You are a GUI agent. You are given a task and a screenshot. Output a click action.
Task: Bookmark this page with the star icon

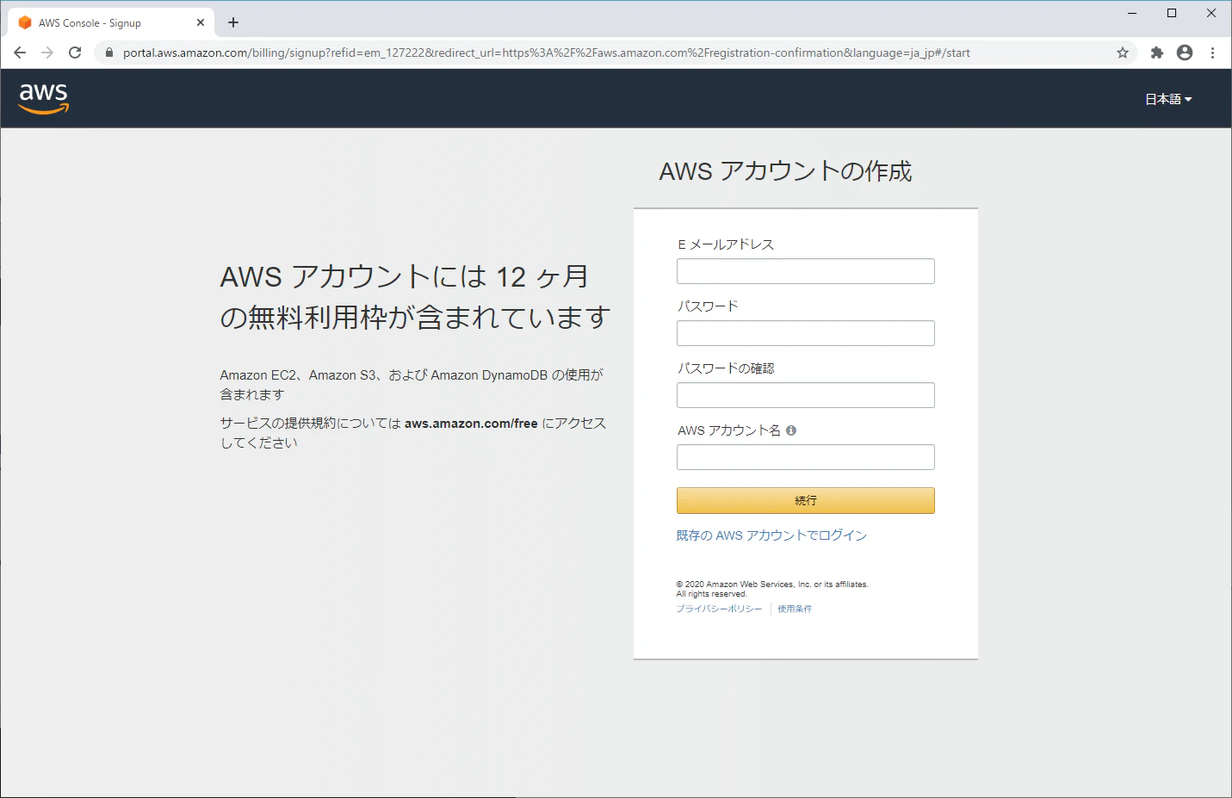click(1123, 53)
